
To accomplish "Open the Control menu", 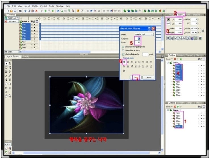I will [x=43, y=6].
